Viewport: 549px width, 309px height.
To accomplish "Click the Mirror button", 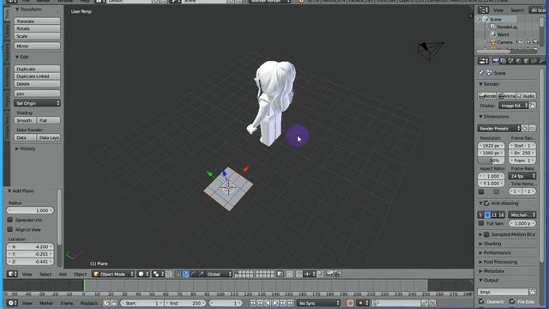I will coord(37,45).
